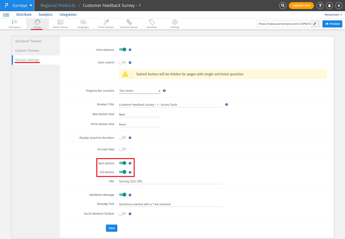Turn on Display Question Numbers toggle
Viewport: 345px width, 239px height.
[122, 137]
